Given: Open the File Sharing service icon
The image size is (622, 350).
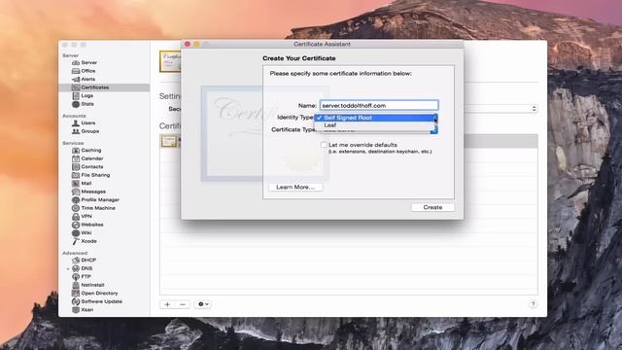Looking at the screenshot, I should (x=76, y=175).
